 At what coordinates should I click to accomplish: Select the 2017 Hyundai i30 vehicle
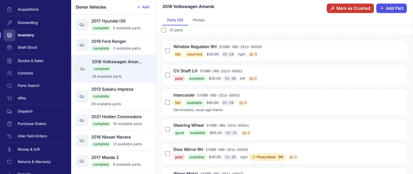pos(114,25)
